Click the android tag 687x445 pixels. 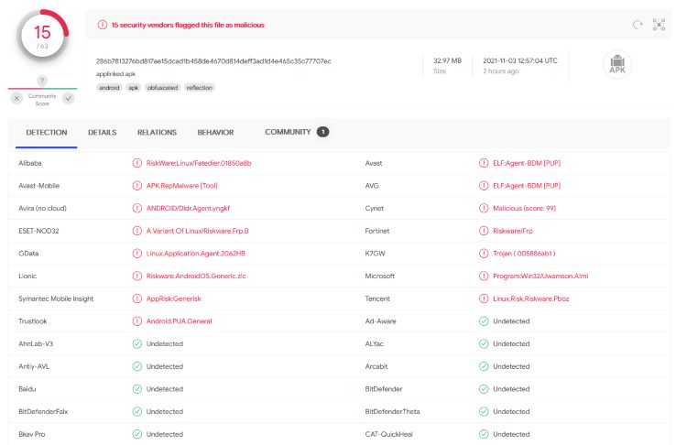coord(109,88)
